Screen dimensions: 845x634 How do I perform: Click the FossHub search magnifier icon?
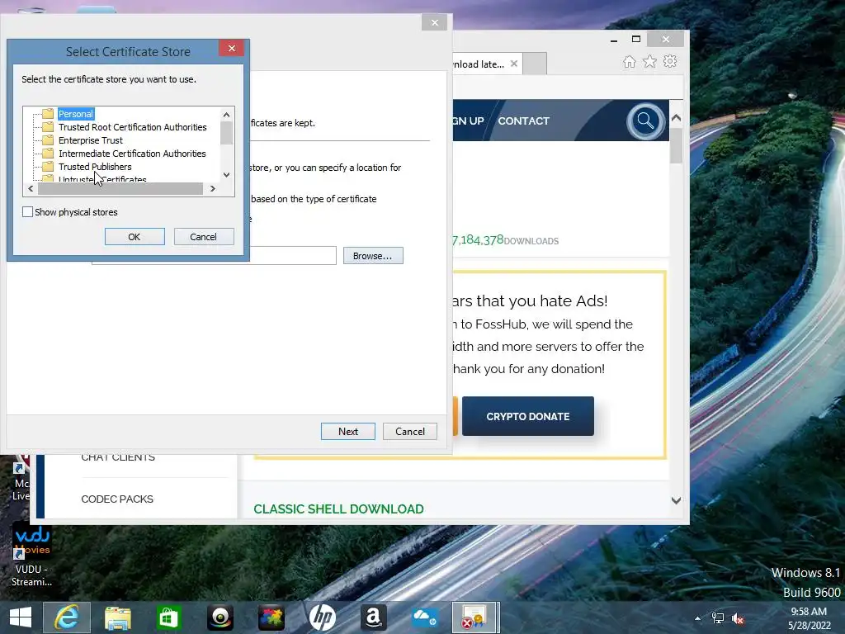645,121
